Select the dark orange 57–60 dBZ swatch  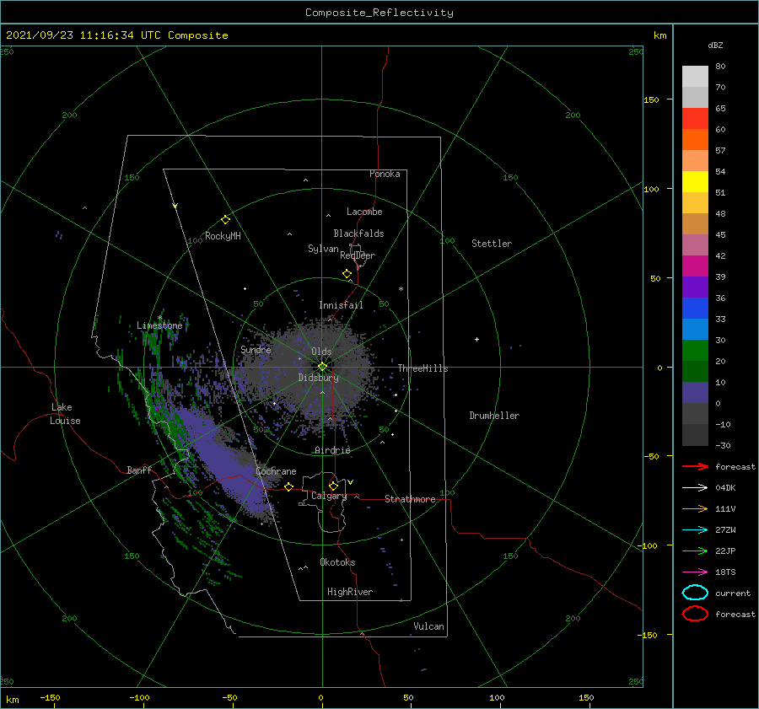695,140
